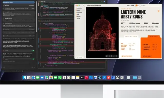The width and height of the screenshot is (164, 98).
Task: Click the user account button in the sidebar bottom
Action: pos(80,57)
